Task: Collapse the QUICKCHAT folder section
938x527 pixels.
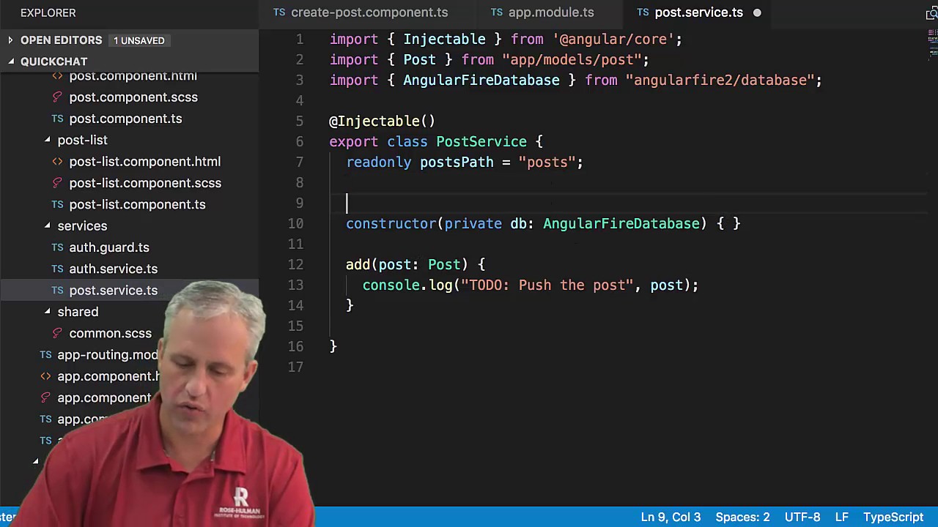Action: tap(53, 61)
